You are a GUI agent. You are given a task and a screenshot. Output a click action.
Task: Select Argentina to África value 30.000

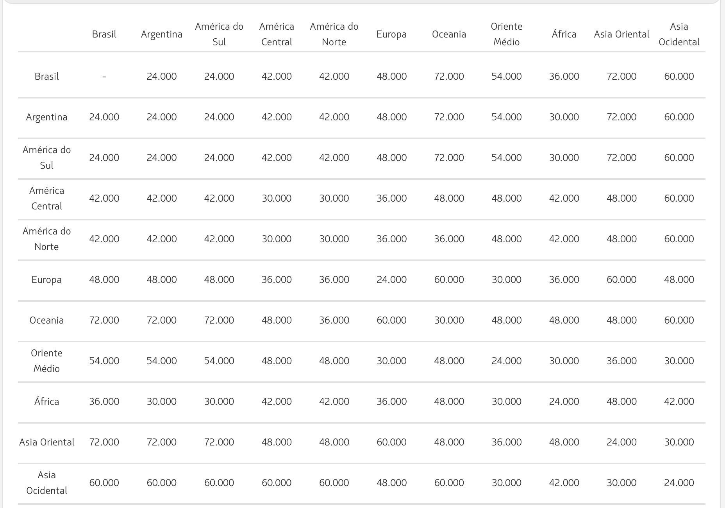pyautogui.click(x=564, y=117)
